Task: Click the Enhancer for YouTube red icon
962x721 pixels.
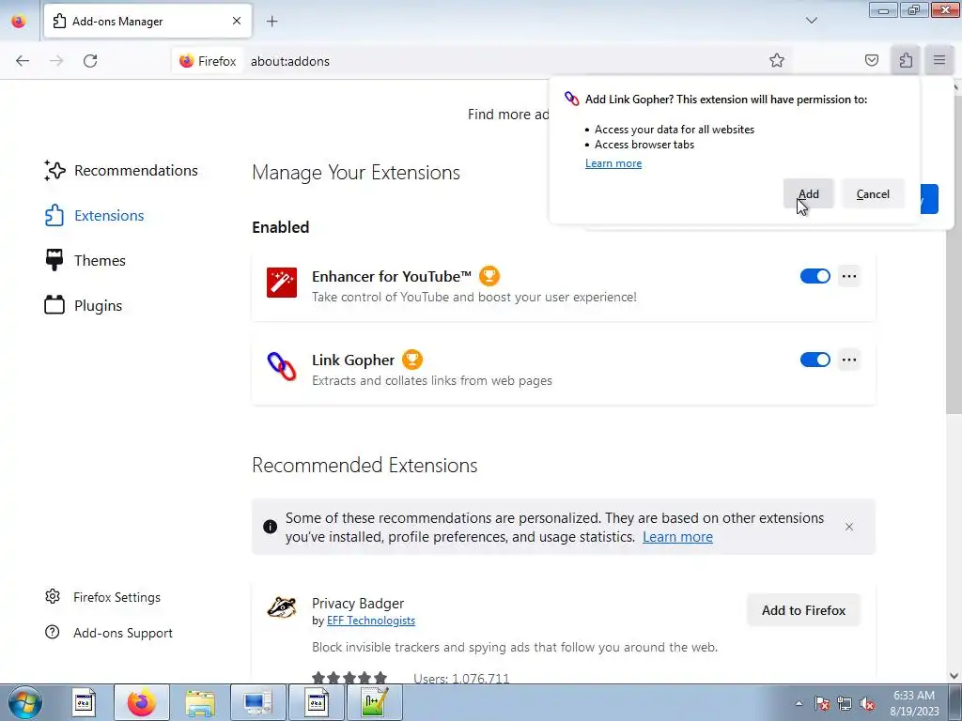Action: point(282,283)
